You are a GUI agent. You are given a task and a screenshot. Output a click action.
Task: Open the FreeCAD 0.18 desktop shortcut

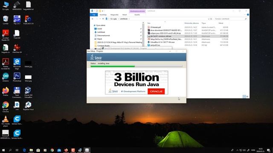pos(29,20)
